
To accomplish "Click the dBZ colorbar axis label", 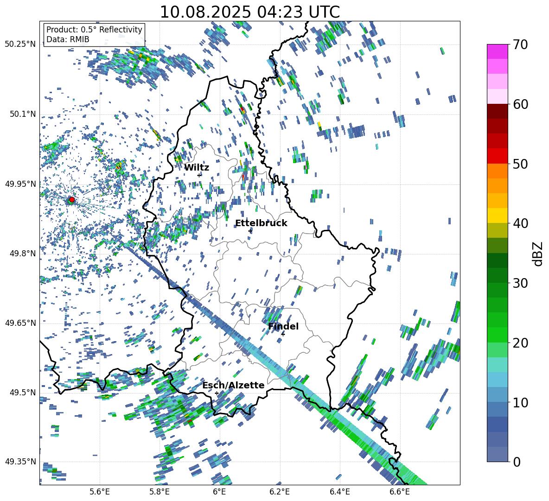I will point(538,254).
